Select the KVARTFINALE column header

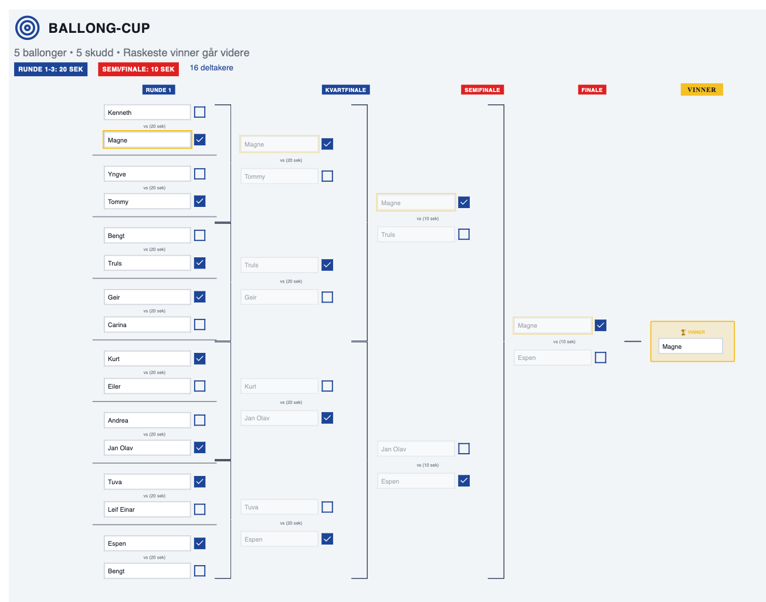pyautogui.click(x=345, y=90)
